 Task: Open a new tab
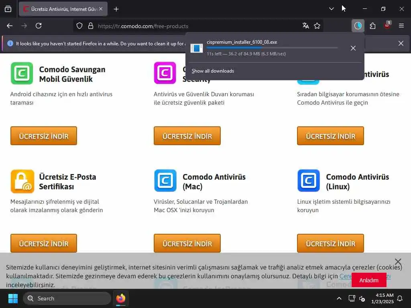pyautogui.click(x=116, y=9)
